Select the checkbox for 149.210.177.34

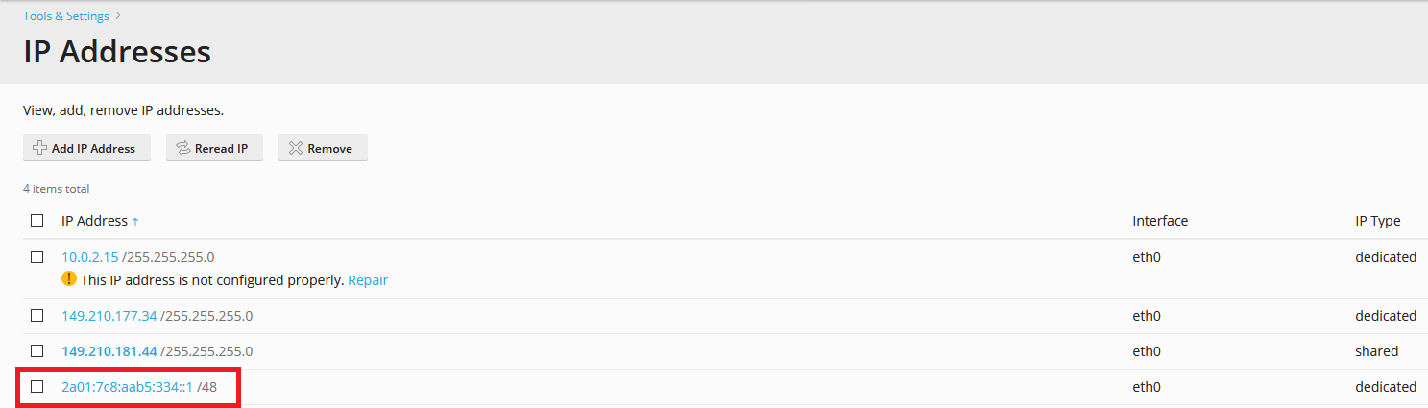[x=36, y=315]
